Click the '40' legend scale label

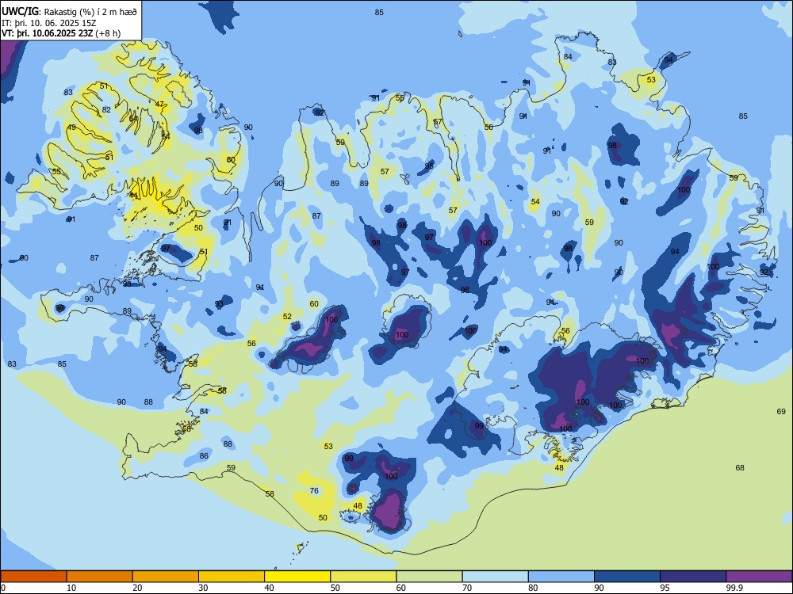pyautogui.click(x=270, y=588)
